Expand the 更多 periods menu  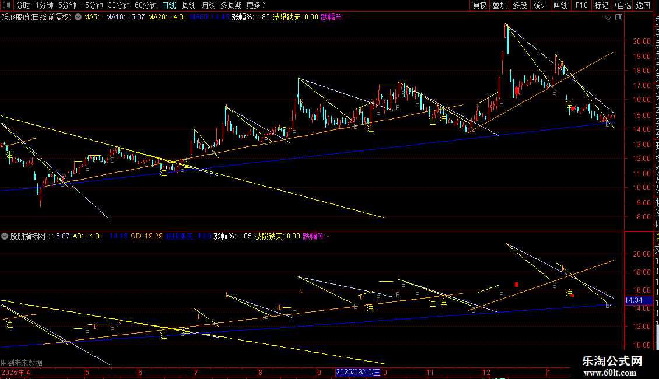pyautogui.click(x=257, y=5)
